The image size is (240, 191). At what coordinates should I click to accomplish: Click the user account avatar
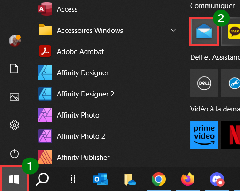(15, 40)
